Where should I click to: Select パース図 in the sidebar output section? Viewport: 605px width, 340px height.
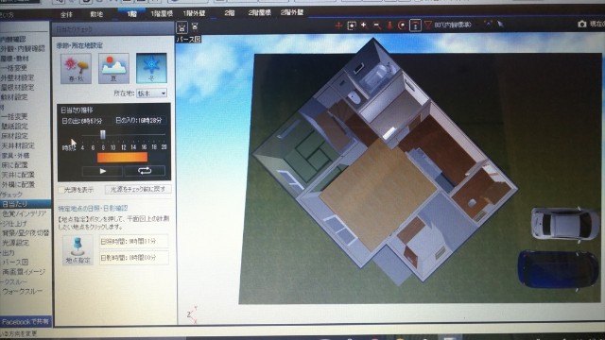tap(15, 263)
